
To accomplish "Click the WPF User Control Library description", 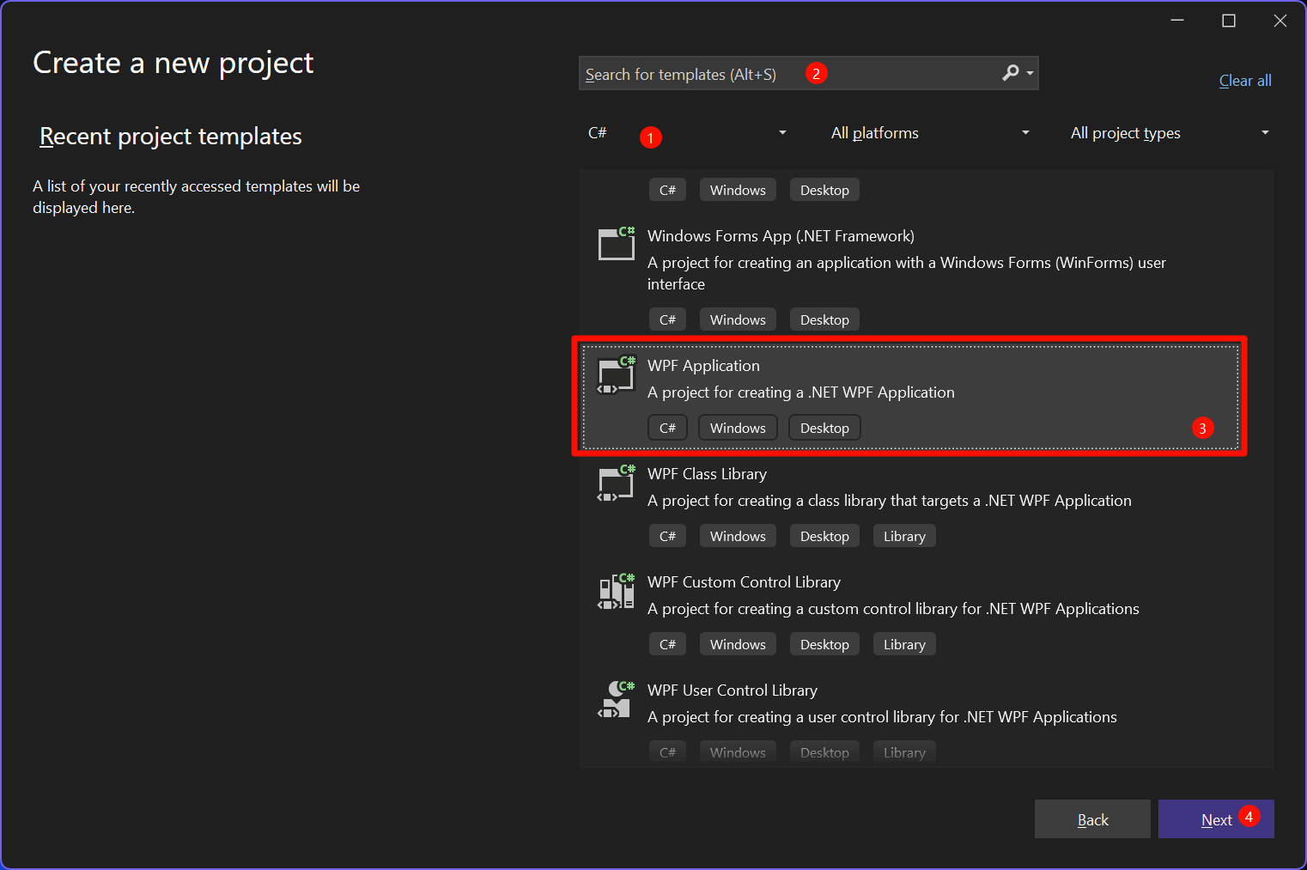I will [x=882, y=717].
